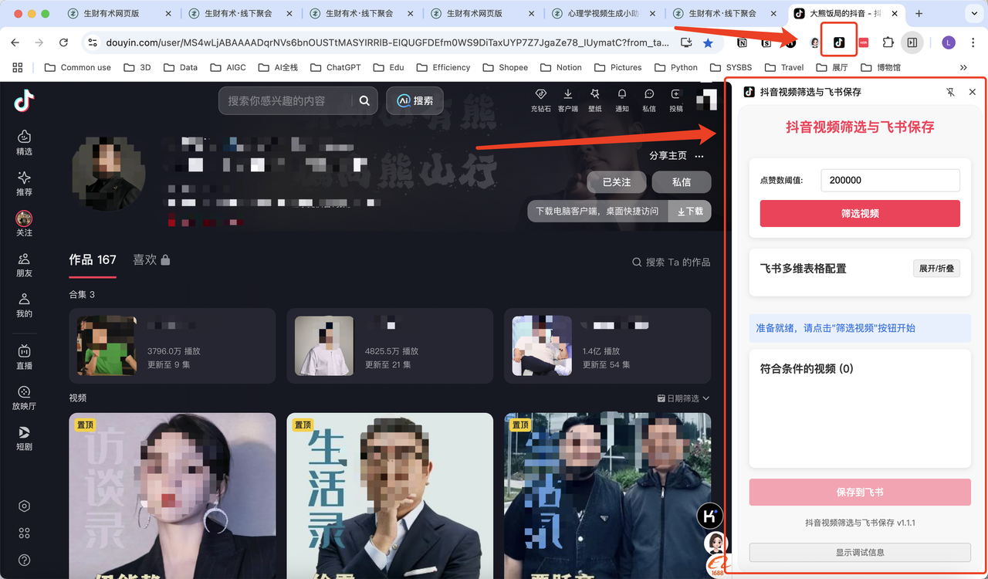Open the 日期筛选 dropdown

point(683,398)
